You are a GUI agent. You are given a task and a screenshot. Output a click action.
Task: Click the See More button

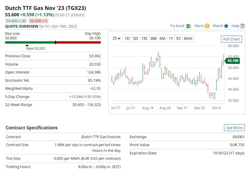click(234, 128)
